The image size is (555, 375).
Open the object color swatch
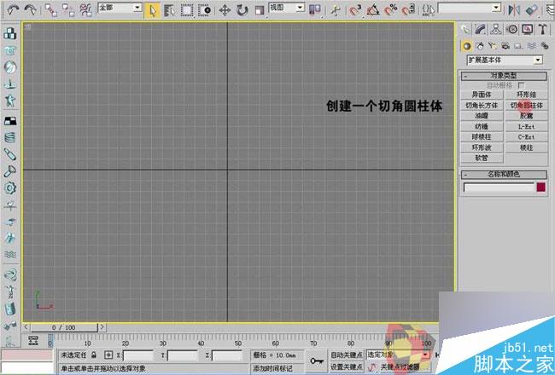[540, 187]
